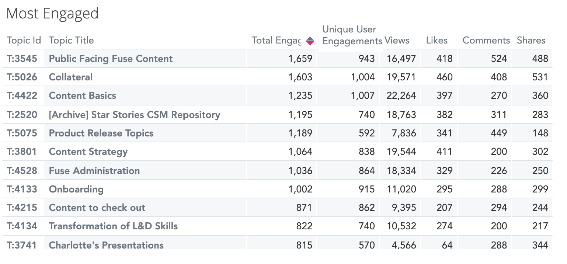Click Charlotte's Presentations topic
Image resolution: width=567 pixels, height=264 pixels.
point(106,245)
